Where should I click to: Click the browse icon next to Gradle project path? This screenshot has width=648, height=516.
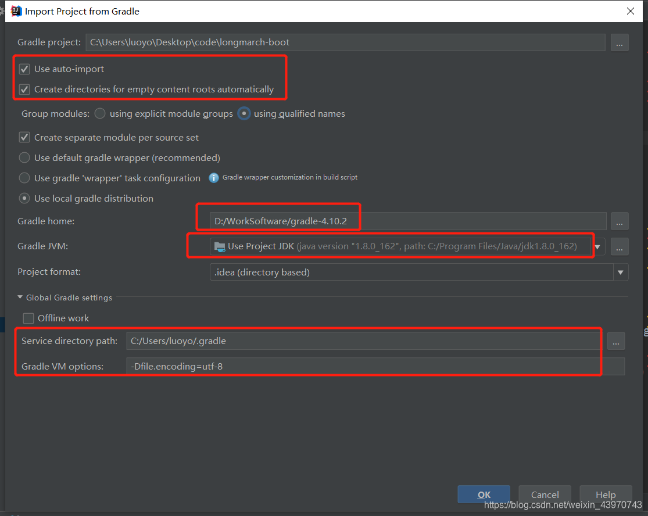pos(620,42)
